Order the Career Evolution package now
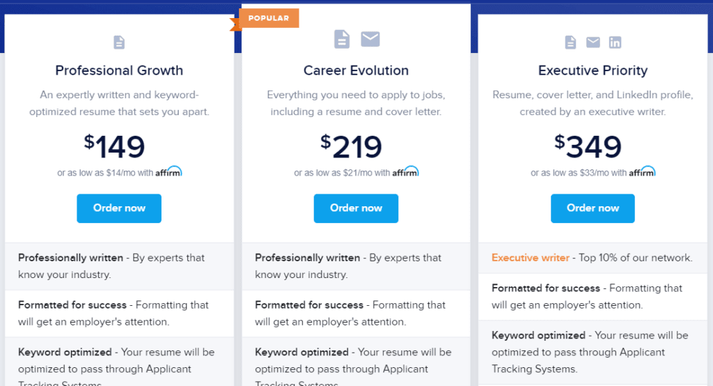The height and width of the screenshot is (386, 713). pyautogui.click(x=356, y=208)
